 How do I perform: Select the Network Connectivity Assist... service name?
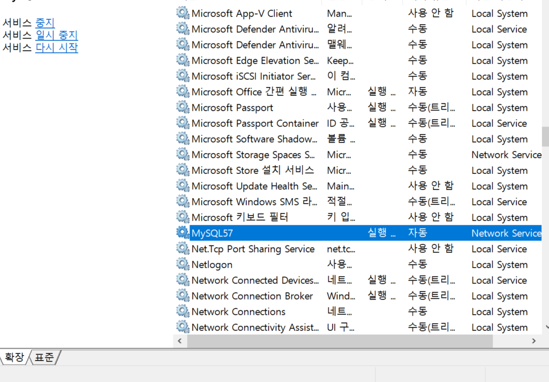[255, 328]
